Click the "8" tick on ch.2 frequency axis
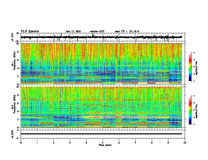Image resolution: width=208 pixels, height=160 pixels. (x=18, y=95)
